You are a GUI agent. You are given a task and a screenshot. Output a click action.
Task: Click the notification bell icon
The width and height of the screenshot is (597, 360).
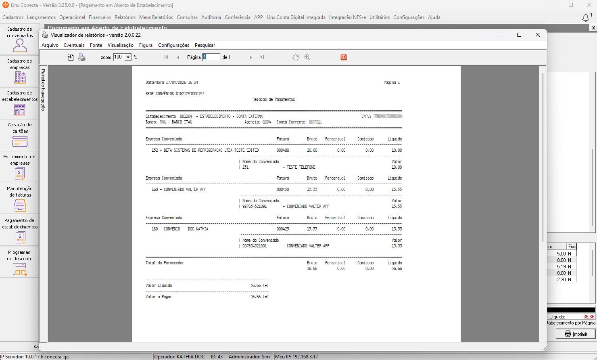(586, 17)
